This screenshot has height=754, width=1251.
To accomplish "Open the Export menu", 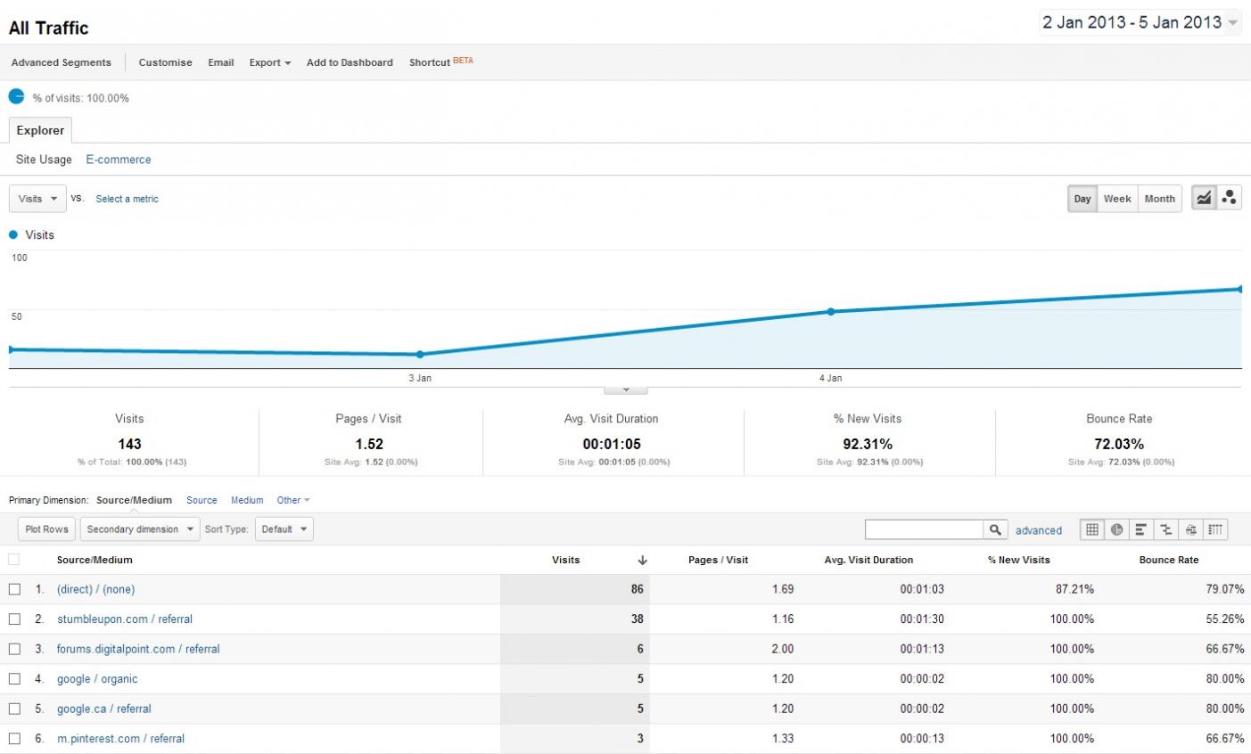I will [x=269, y=62].
